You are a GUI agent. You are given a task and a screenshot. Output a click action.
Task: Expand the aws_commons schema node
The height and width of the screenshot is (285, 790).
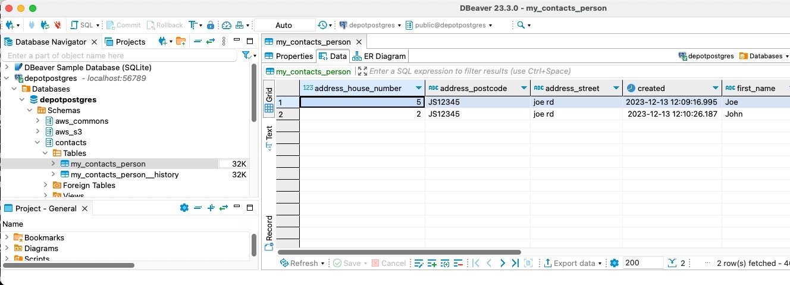[x=37, y=121]
